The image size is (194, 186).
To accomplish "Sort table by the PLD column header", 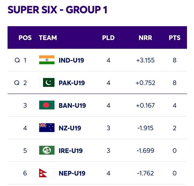I will click(108, 38).
